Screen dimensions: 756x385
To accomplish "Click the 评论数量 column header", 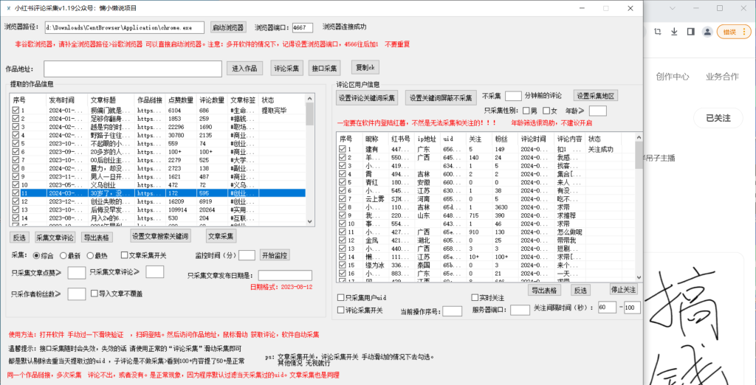I will click(212, 100).
